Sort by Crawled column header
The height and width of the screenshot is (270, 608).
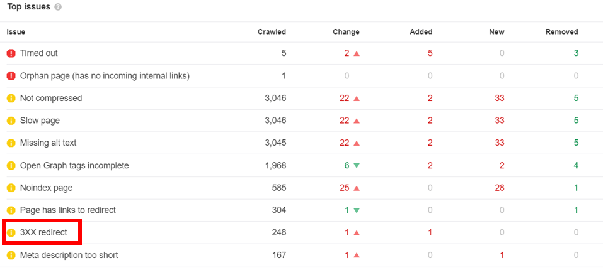(272, 32)
